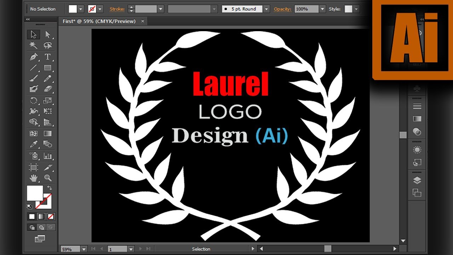Pick the Line Segment tool
This screenshot has width=453, height=255.
point(34,68)
